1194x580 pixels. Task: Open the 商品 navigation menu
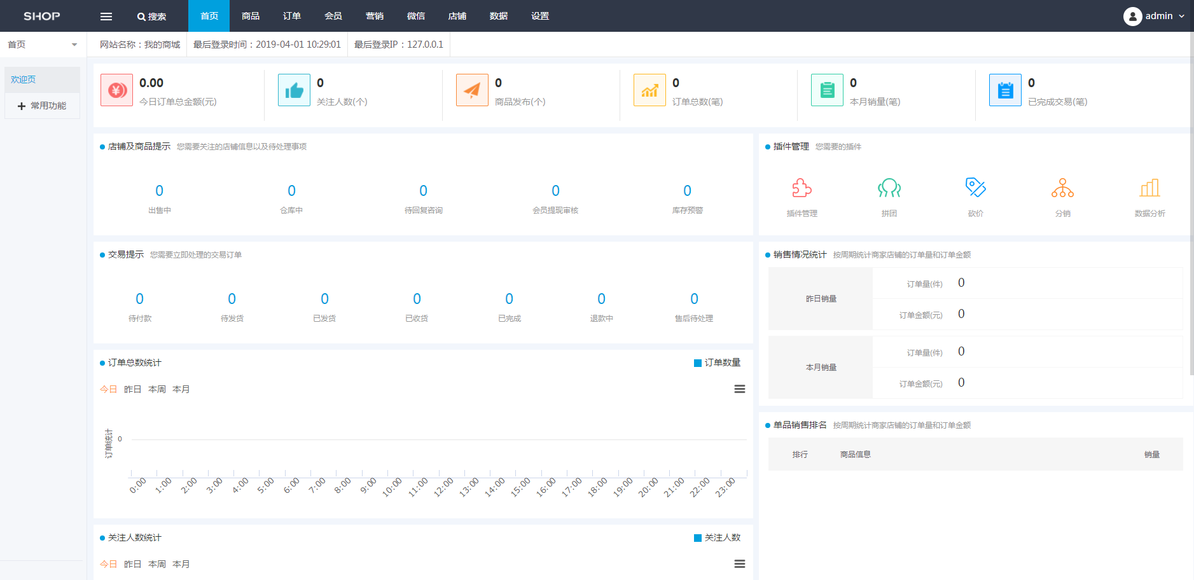[251, 16]
